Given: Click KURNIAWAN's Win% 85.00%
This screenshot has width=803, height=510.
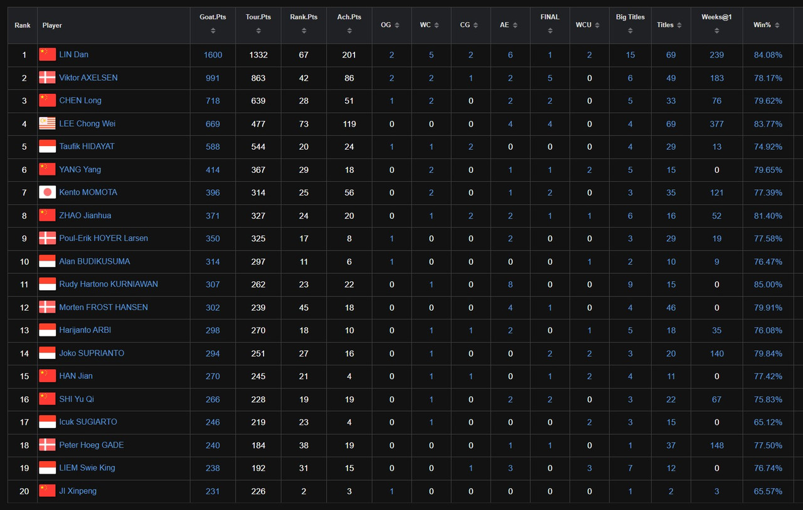Looking at the screenshot, I should (768, 284).
